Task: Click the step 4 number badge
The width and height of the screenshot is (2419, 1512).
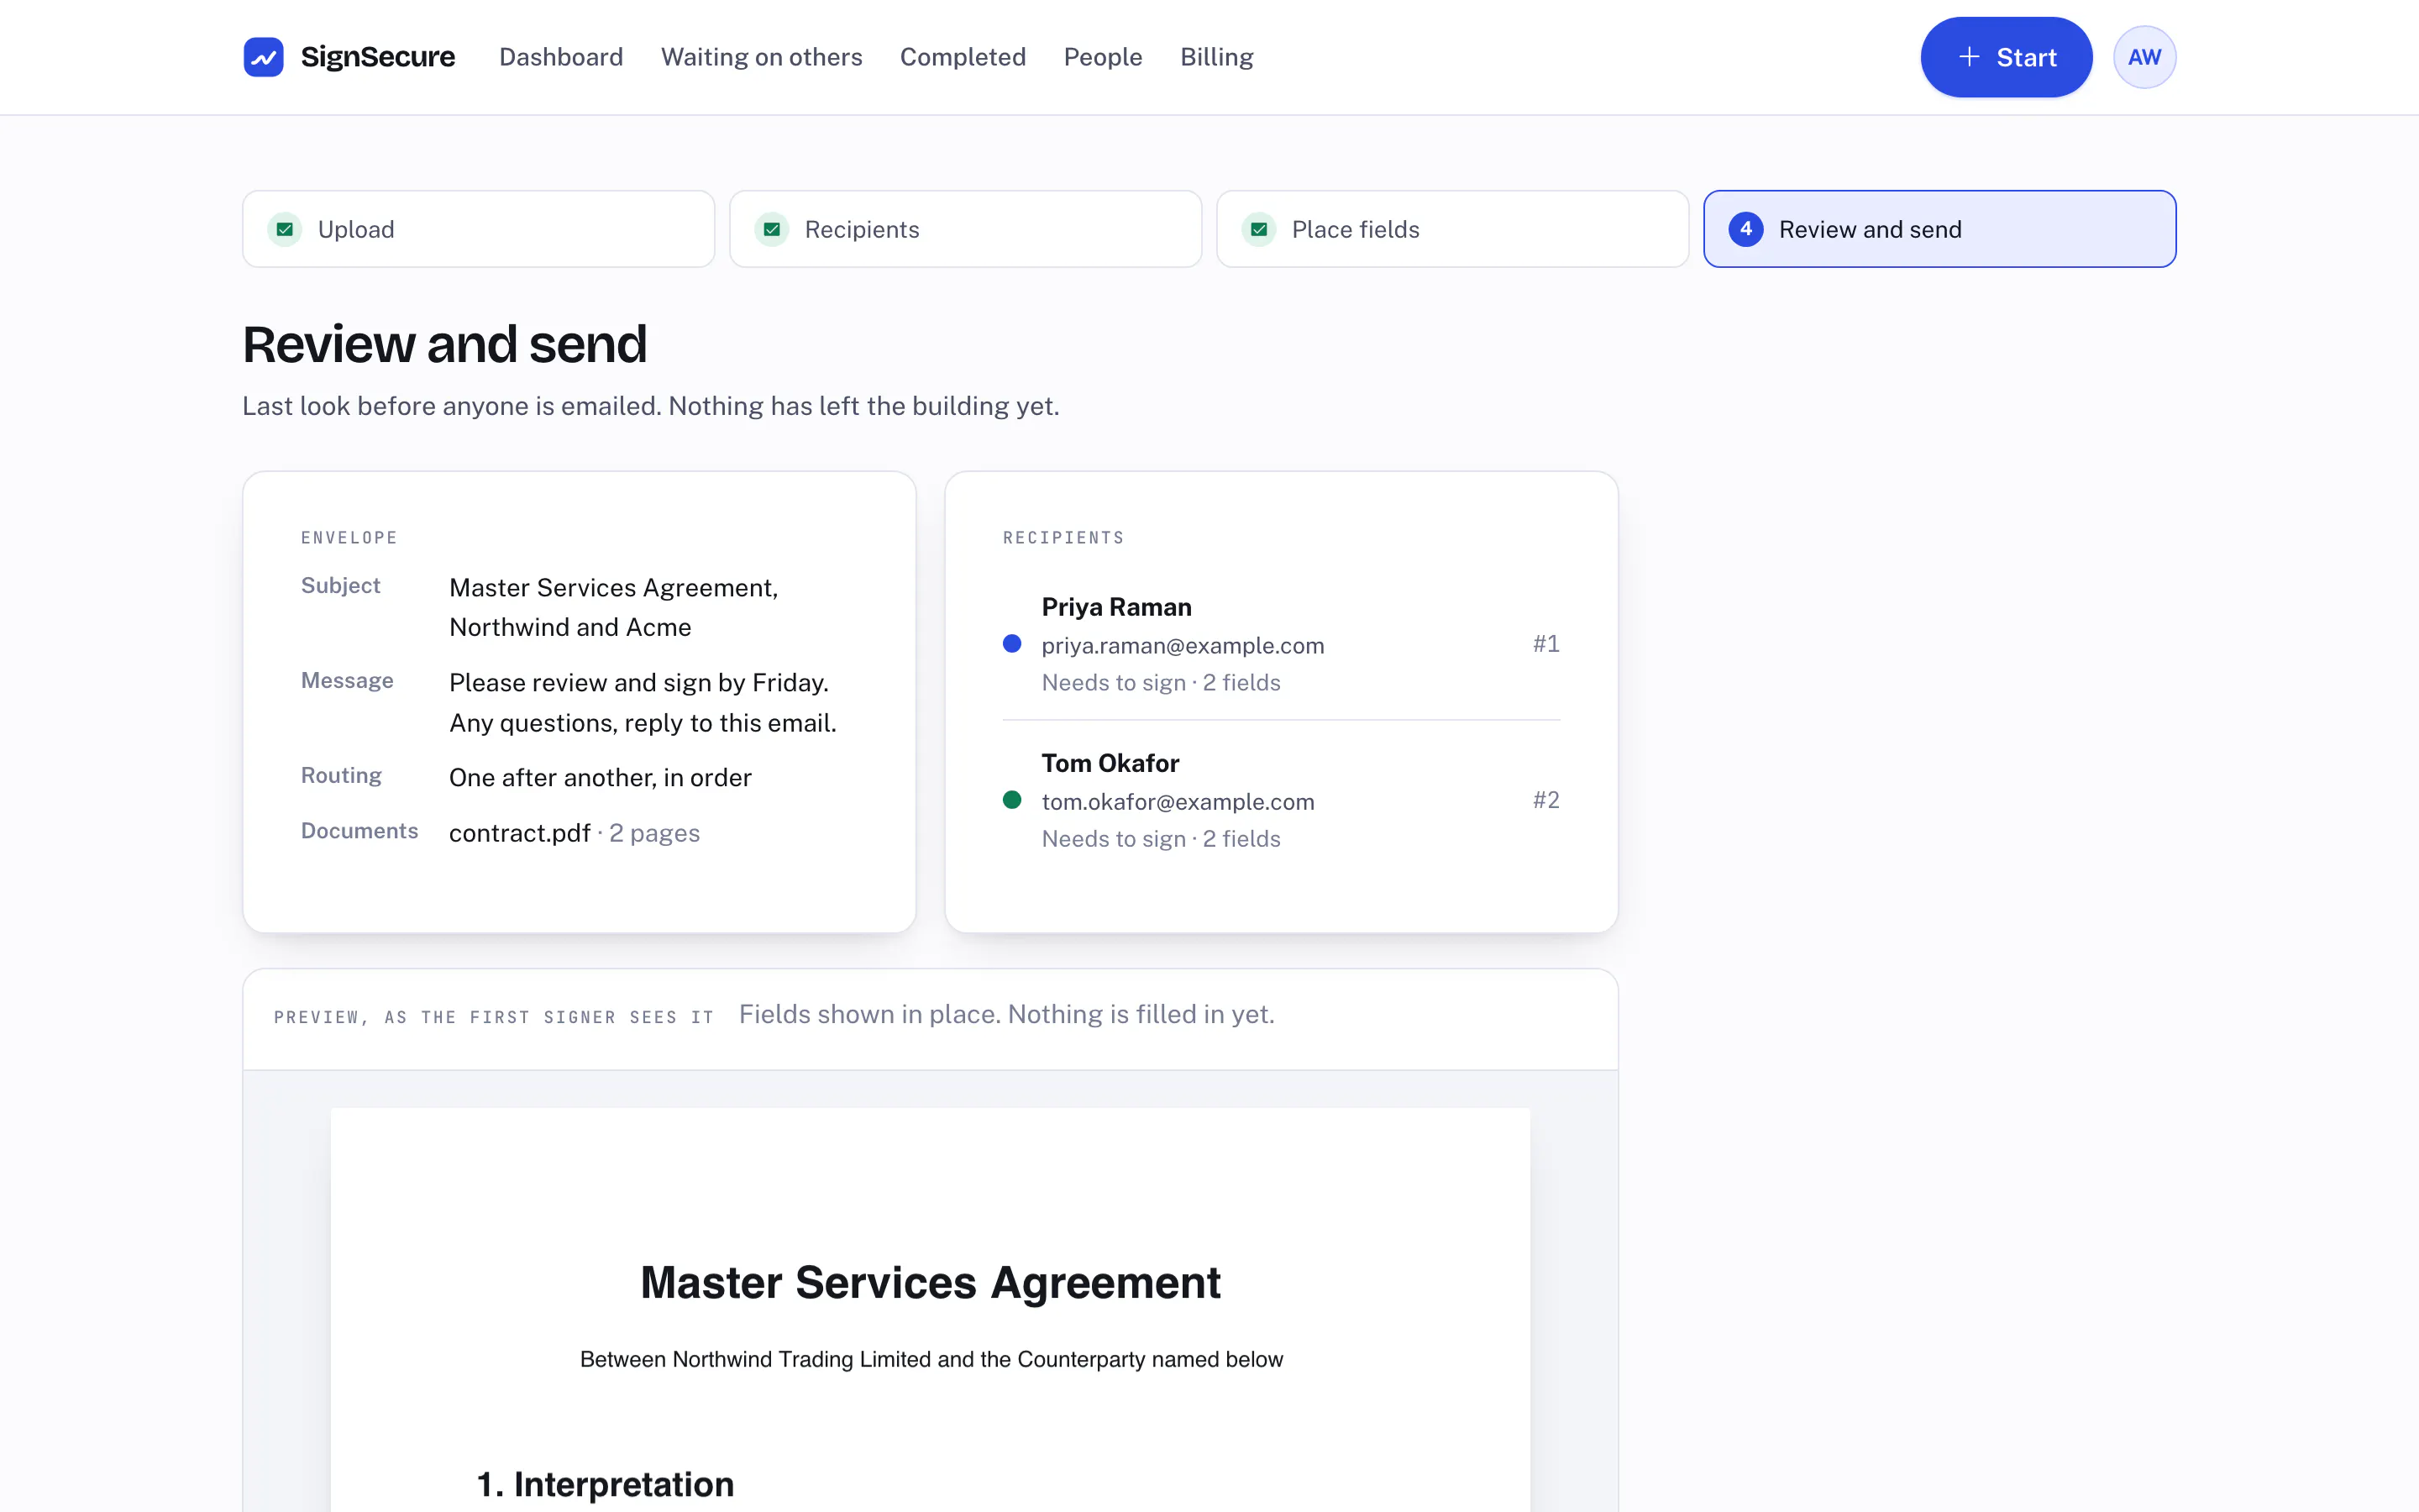Action: [1745, 229]
